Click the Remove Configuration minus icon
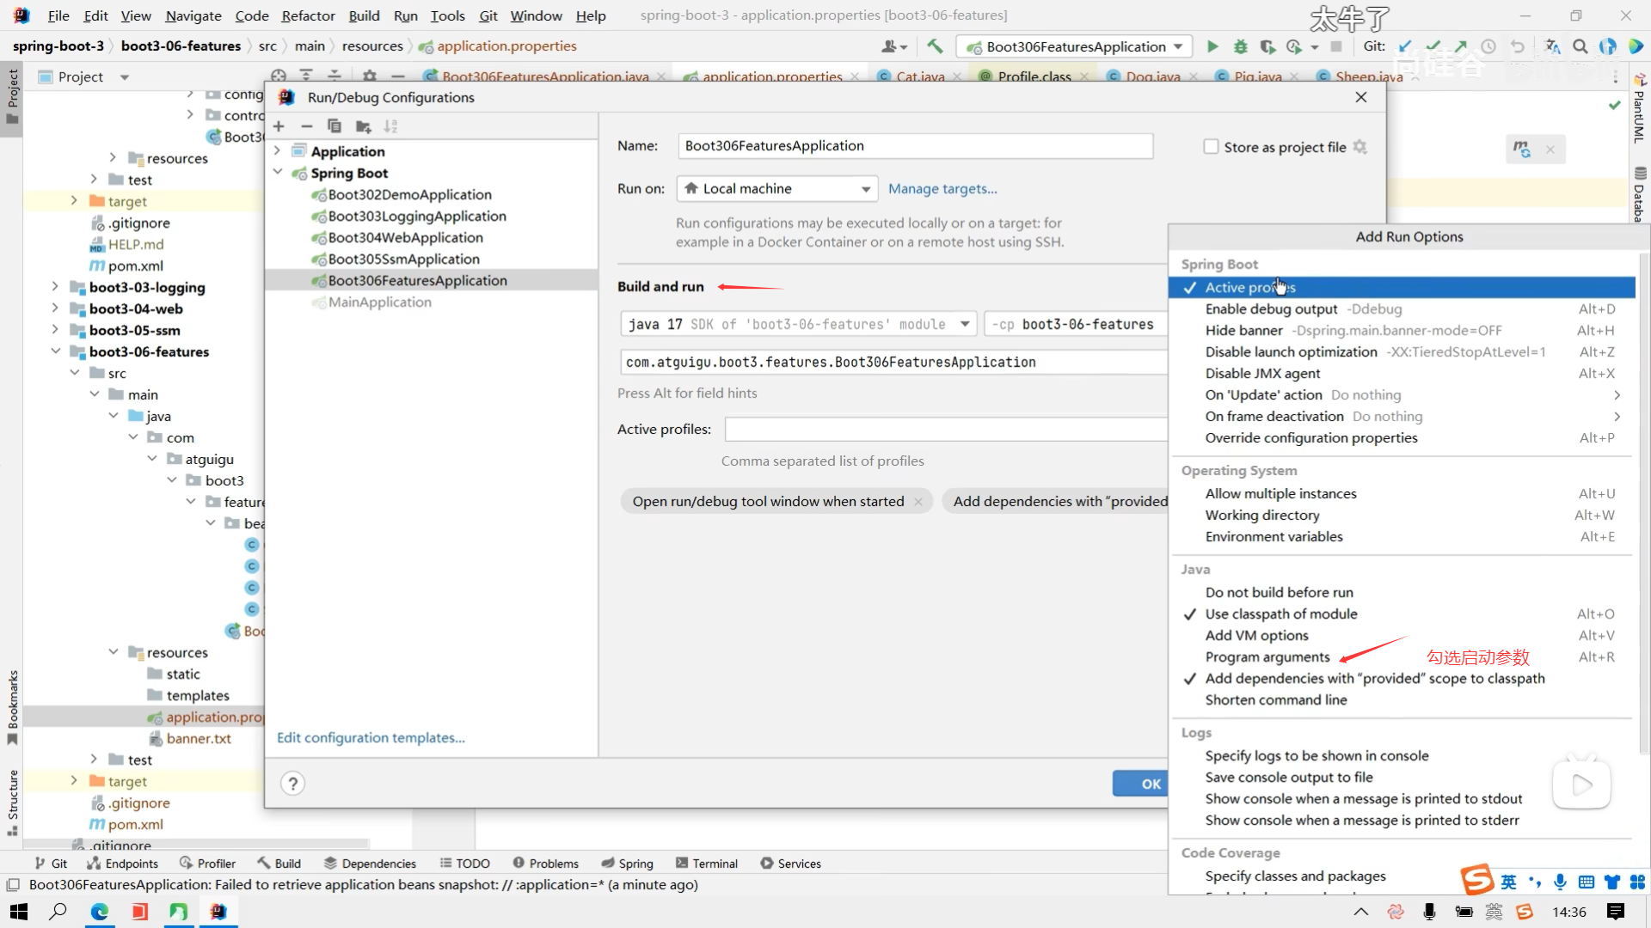 306,126
